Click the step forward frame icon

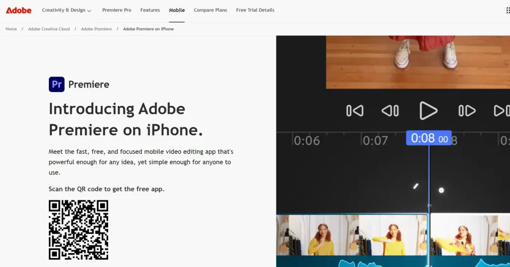coord(467,110)
